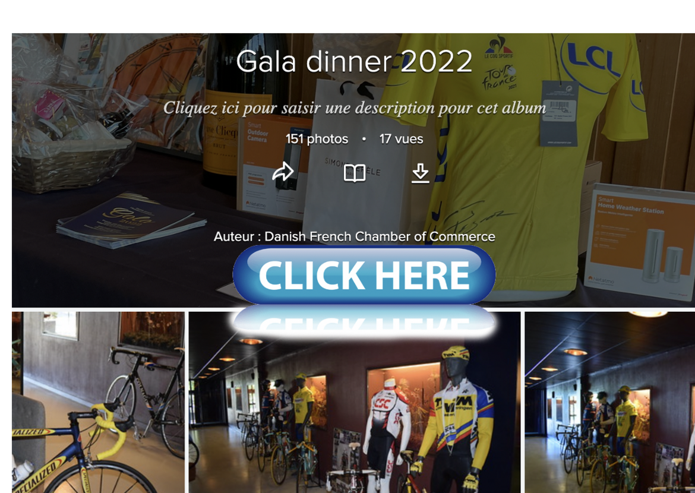
Task: Open the album book view icon
Action: click(355, 173)
